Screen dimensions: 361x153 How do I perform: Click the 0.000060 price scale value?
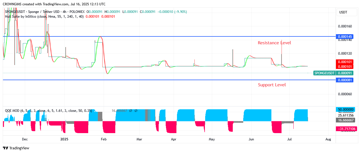coord(345,94)
